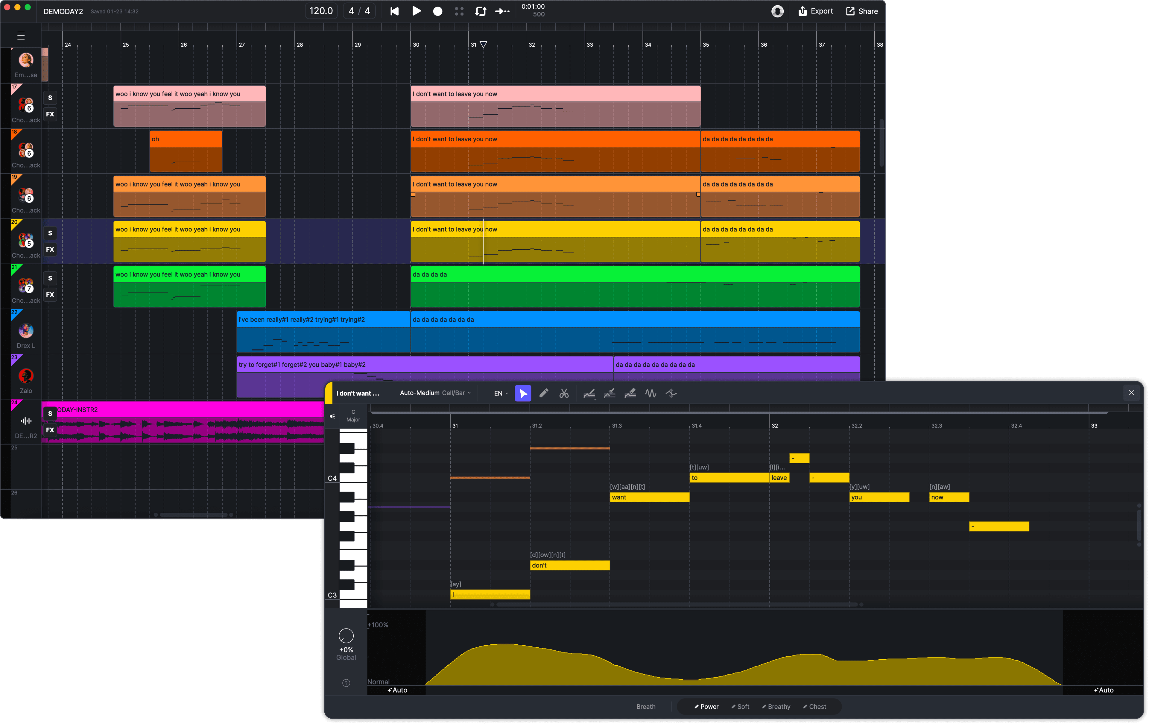Select the pointer tool in note editor
Viewport: 1149px width, 724px height.
[x=523, y=393]
